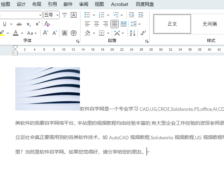Select the inserted wave picture

click(x=48, y=89)
